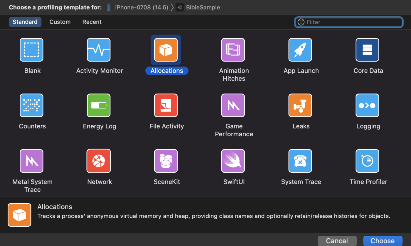Select the Blank template icon
Viewport: 411px width, 246px height.
click(31, 50)
